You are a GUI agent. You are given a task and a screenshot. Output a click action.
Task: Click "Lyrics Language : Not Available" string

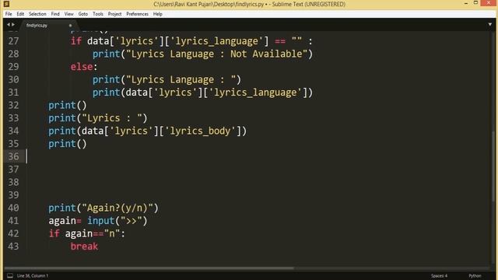point(216,54)
